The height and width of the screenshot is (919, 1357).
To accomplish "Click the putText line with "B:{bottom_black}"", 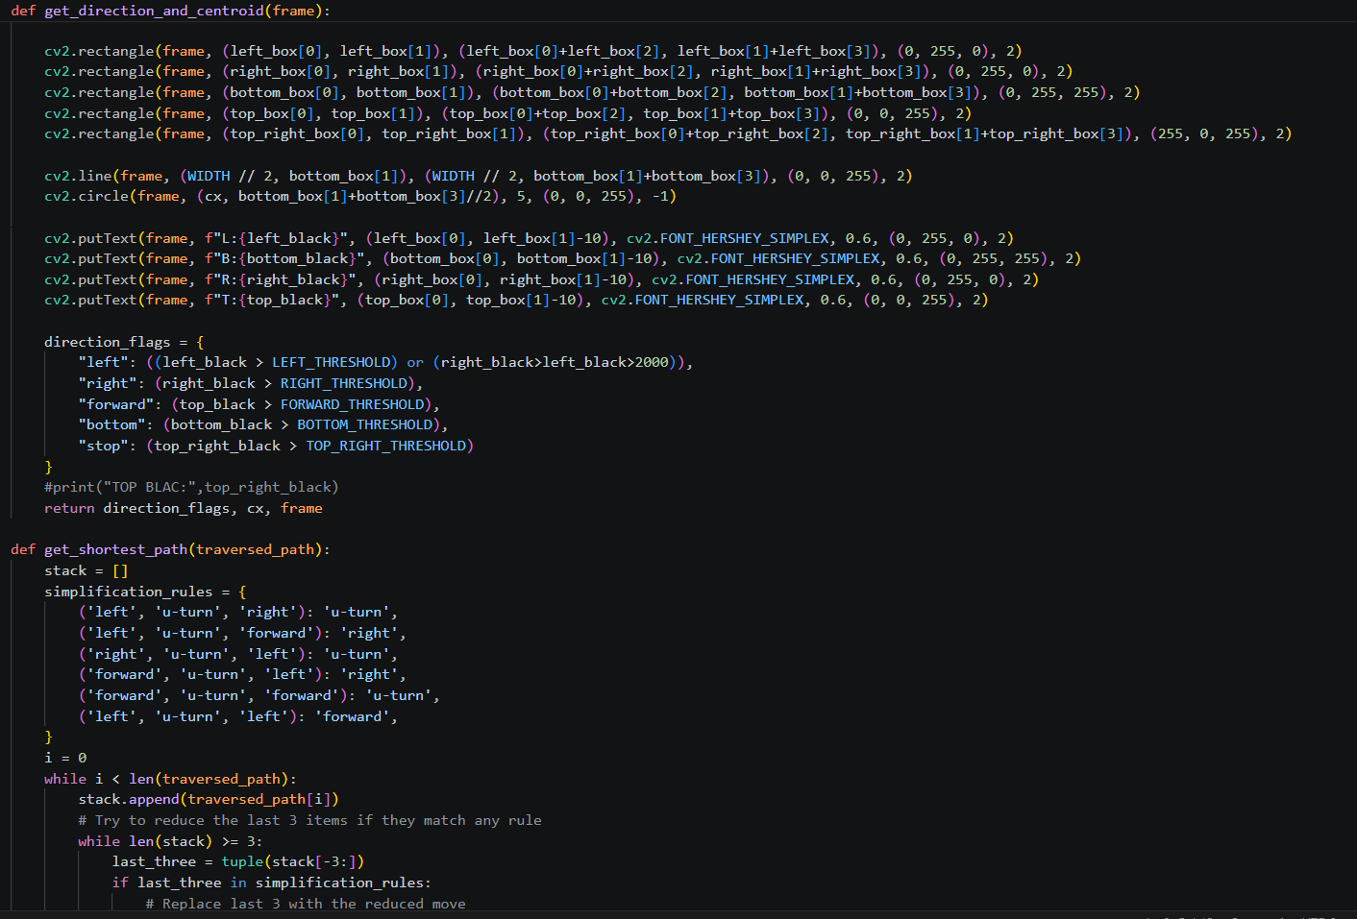I will (x=562, y=258).
